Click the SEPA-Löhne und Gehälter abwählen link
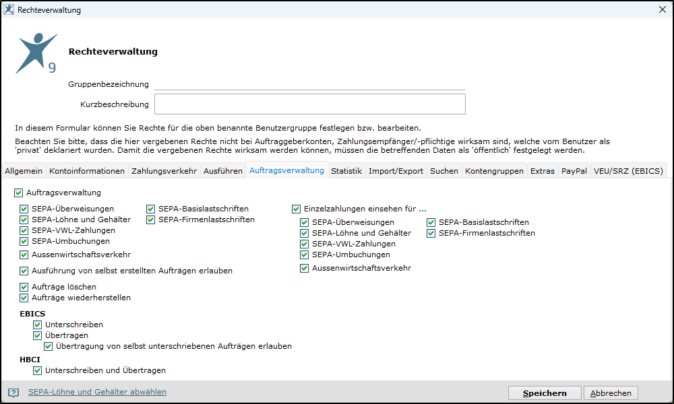Screen dimensions: 674x404 [x=97, y=392]
